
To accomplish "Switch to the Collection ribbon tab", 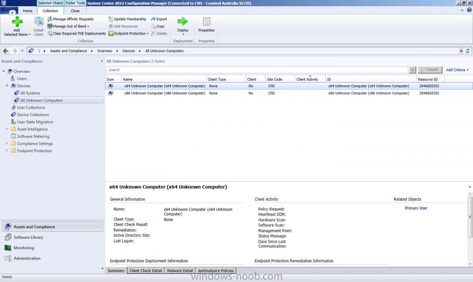I will tap(50, 11).
